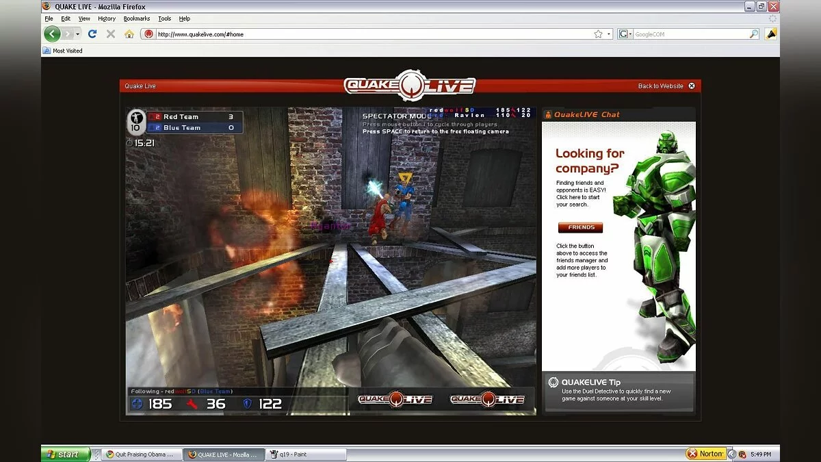Click the Quake Live center logo
The image size is (821, 462).
[409, 85]
